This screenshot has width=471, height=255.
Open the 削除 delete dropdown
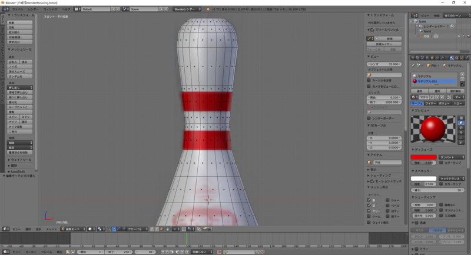coord(20,143)
